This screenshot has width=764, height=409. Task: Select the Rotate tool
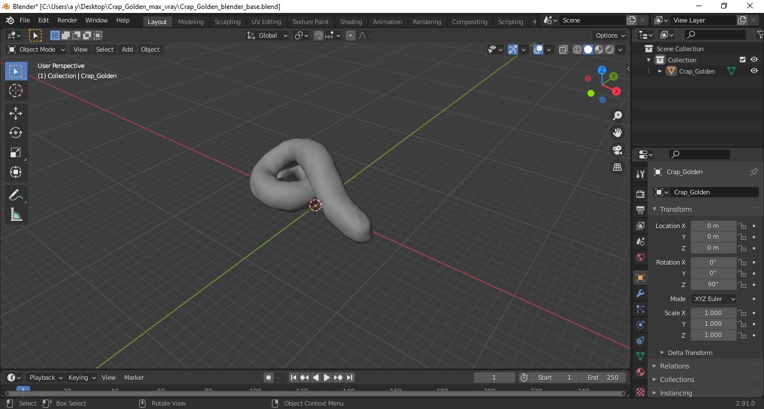[16, 133]
